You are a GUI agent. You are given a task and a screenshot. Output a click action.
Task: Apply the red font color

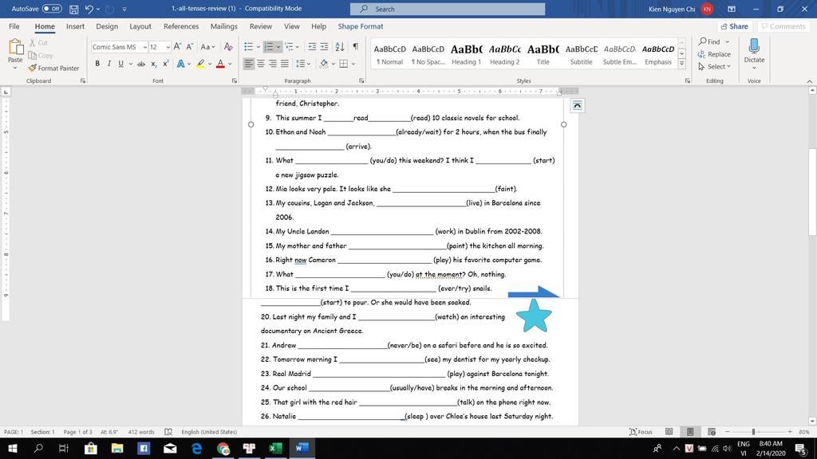(220, 64)
